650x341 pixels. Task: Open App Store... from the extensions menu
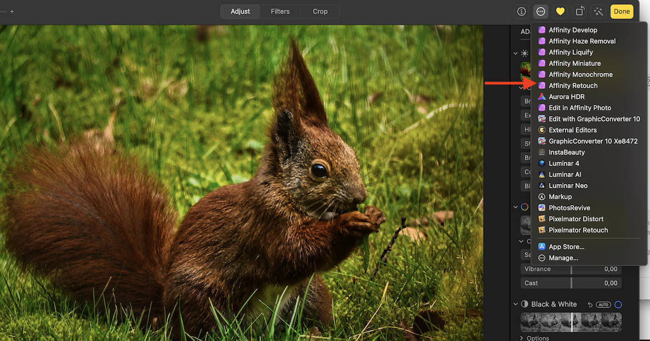pyautogui.click(x=589, y=247)
